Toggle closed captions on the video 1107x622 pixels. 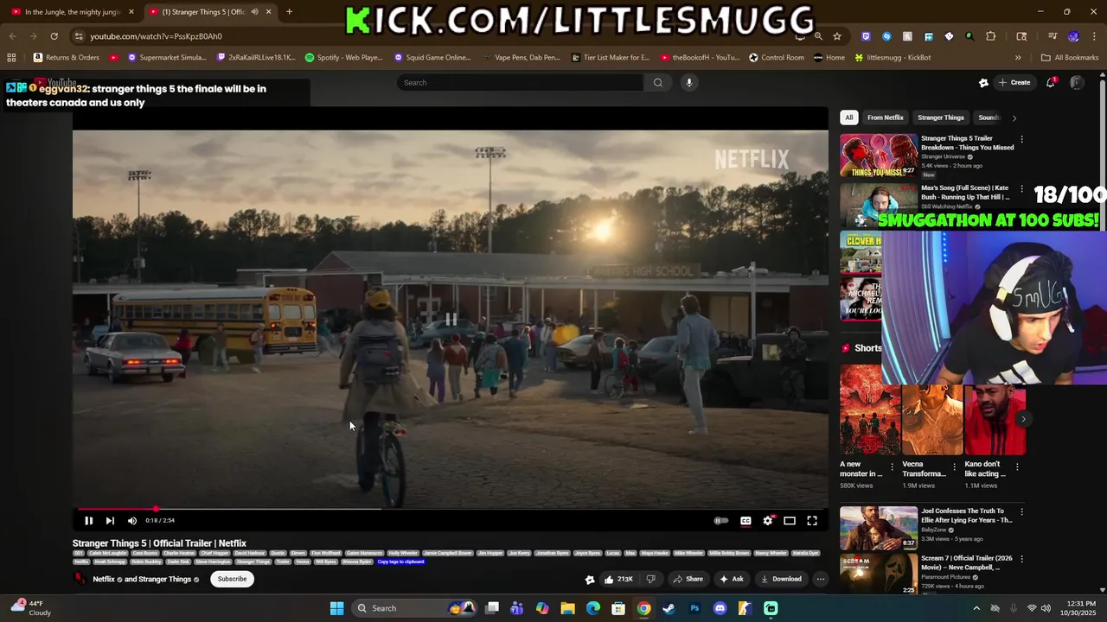(x=745, y=521)
